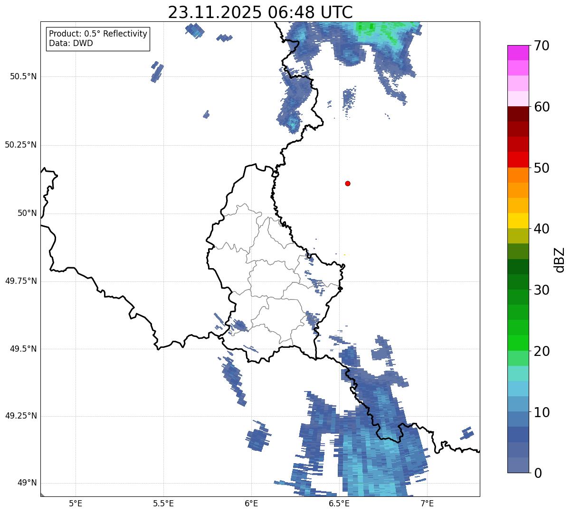The image size is (571, 513).
Task: Click the colorbar 70 tick label
Action: point(542,46)
